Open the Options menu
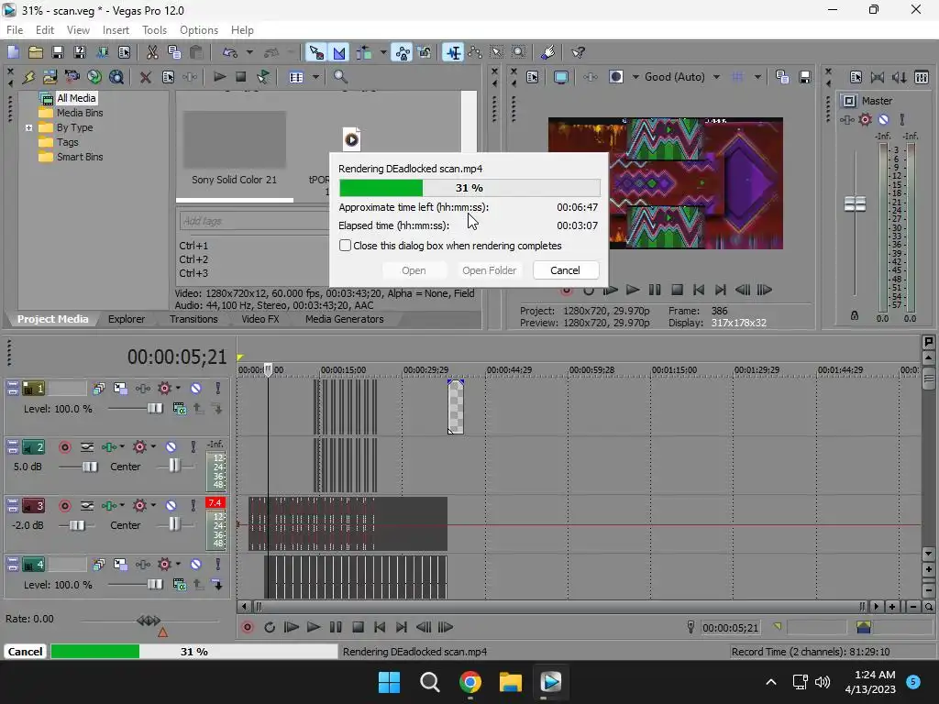This screenshot has width=939, height=704. pyautogui.click(x=199, y=30)
